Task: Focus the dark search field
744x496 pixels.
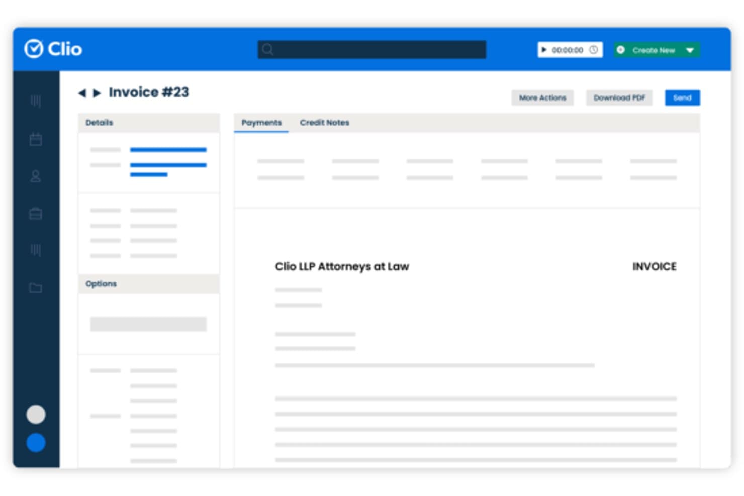Action: (372, 49)
